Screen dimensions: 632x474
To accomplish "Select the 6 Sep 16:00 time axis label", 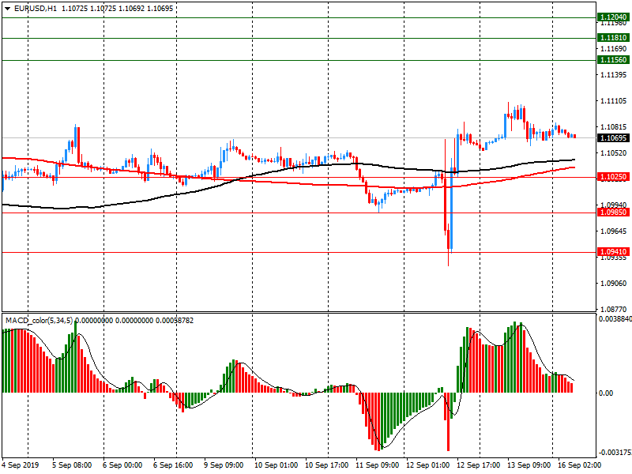I will pos(173,465).
